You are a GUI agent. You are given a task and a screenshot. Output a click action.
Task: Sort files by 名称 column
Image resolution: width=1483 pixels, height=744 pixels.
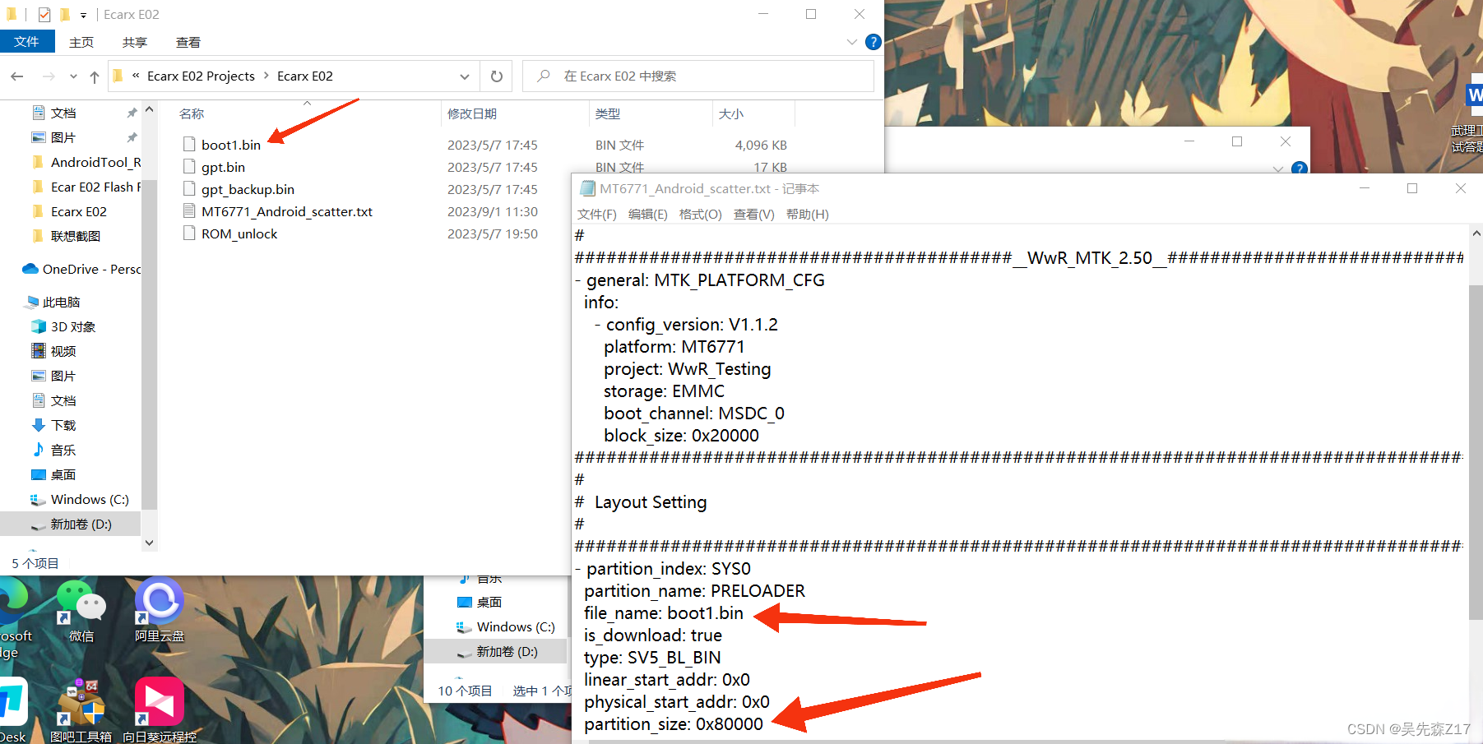click(x=192, y=114)
